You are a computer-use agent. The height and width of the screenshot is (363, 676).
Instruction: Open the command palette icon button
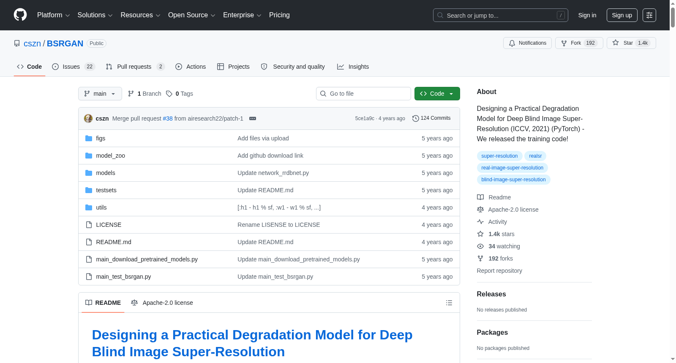point(649,15)
